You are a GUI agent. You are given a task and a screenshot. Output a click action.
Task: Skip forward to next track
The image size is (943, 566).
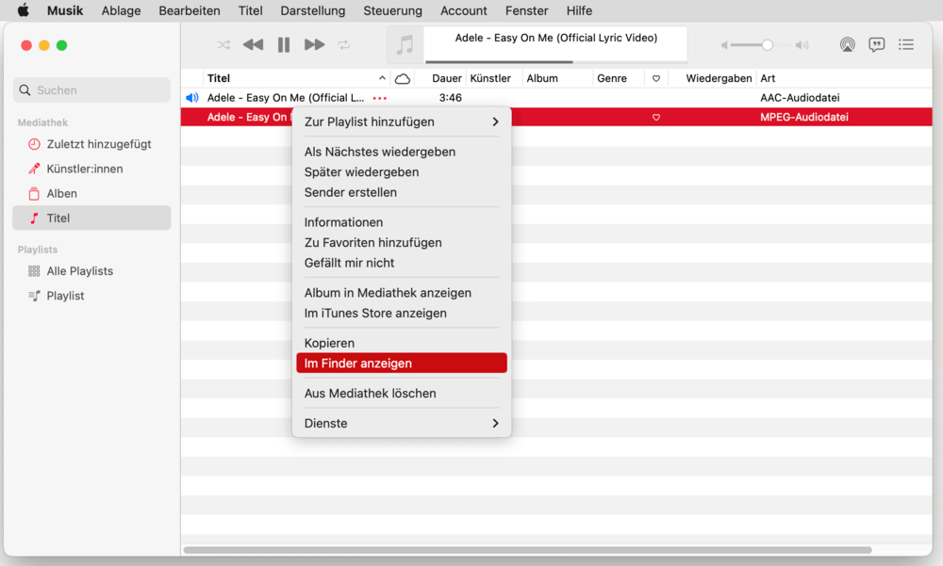(314, 44)
